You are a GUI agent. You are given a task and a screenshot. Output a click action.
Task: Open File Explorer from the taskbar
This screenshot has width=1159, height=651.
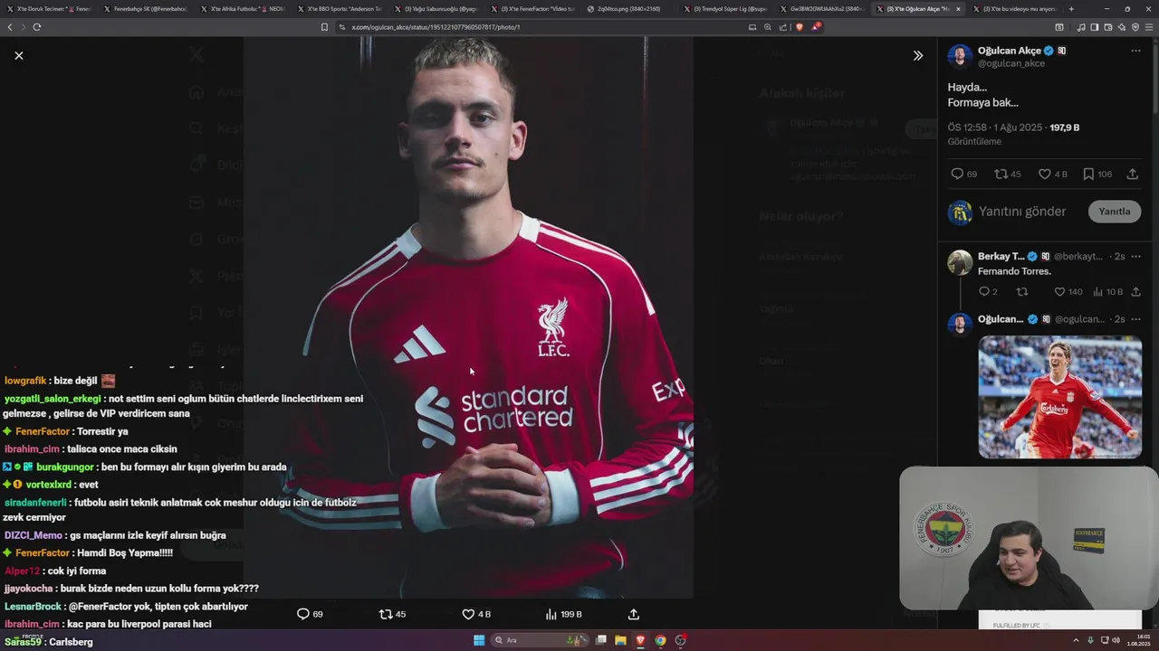click(620, 640)
